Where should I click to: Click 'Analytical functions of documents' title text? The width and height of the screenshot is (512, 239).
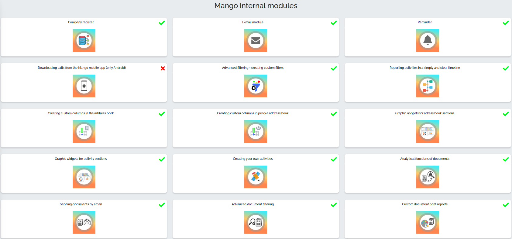click(425, 159)
